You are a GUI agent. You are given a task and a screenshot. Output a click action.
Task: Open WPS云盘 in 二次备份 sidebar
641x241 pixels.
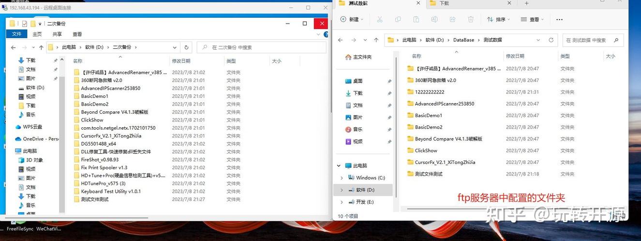[29, 127]
